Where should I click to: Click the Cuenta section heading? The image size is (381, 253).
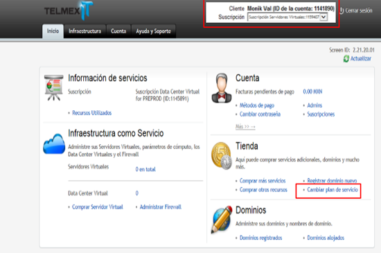click(x=247, y=78)
